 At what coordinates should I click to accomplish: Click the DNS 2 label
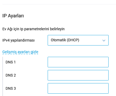pyautogui.click(x=11, y=75)
